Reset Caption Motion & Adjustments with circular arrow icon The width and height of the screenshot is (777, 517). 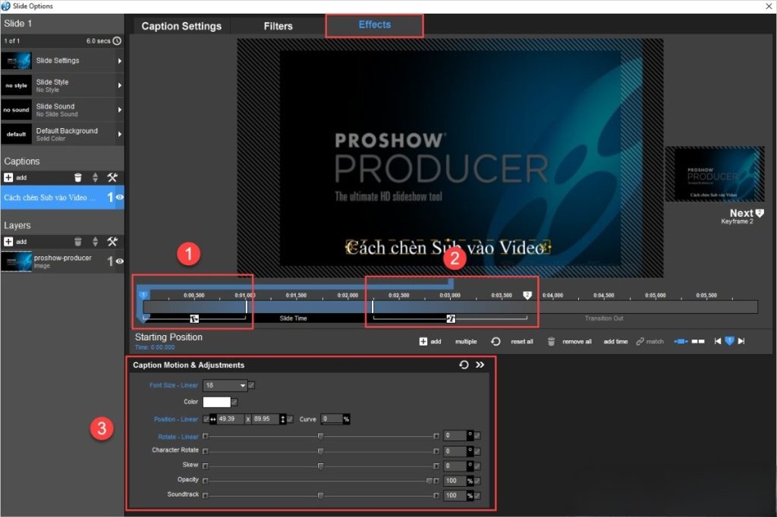tap(464, 365)
